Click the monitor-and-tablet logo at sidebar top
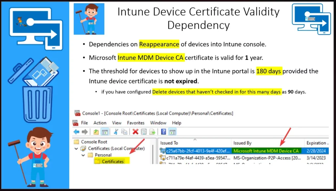The height and width of the screenshot is (191, 336). (36, 29)
